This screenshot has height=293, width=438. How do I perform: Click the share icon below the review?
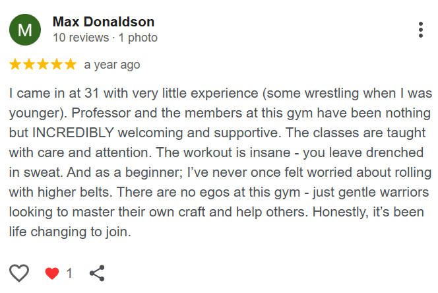[x=97, y=273]
